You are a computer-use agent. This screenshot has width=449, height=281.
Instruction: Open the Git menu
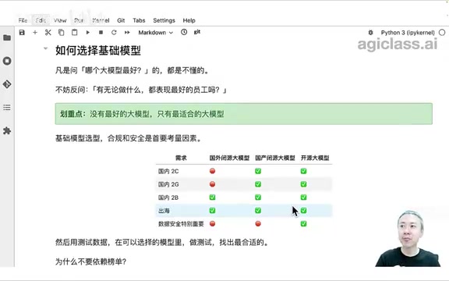click(121, 20)
